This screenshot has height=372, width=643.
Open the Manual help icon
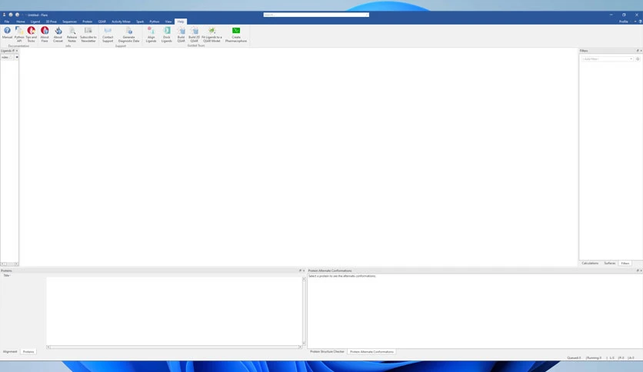7,33
